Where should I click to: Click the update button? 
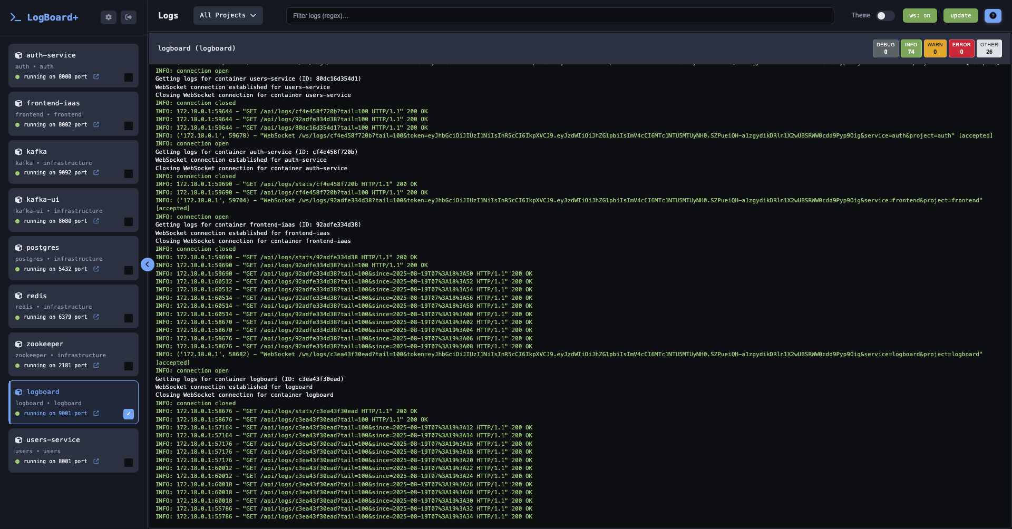point(960,16)
